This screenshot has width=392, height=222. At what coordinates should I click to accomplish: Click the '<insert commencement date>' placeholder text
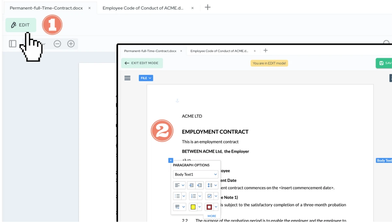point(306,188)
